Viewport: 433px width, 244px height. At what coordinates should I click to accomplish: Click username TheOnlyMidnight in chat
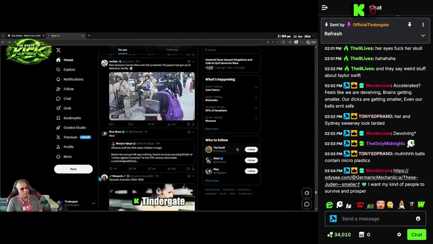pos(385,143)
